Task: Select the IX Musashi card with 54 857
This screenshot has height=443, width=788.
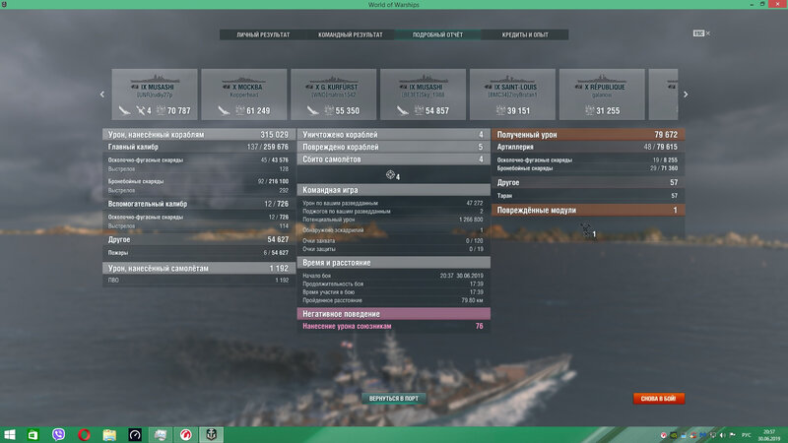Action: click(x=423, y=95)
